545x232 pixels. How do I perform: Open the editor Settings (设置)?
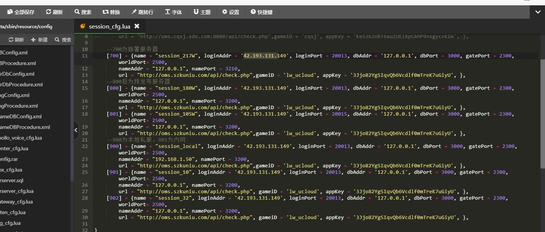coord(231,12)
